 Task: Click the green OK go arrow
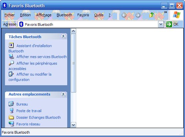(169, 24)
